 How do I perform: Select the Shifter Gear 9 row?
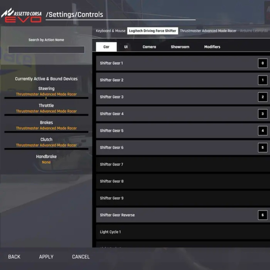(183, 198)
